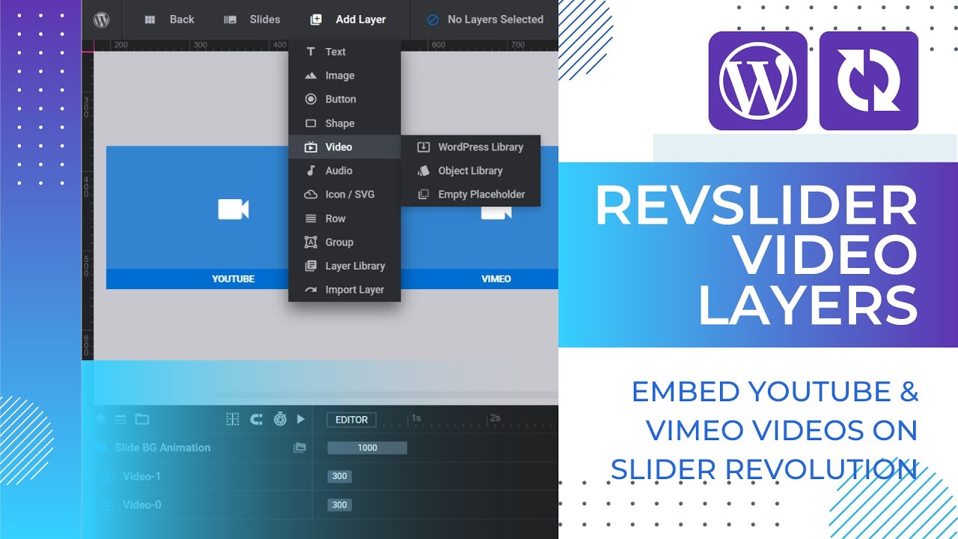Click the Back grid icon
This screenshot has width=958, height=539.
click(x=150, y=19)
